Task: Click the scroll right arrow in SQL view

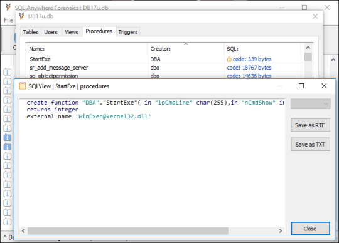Action: 281,231
